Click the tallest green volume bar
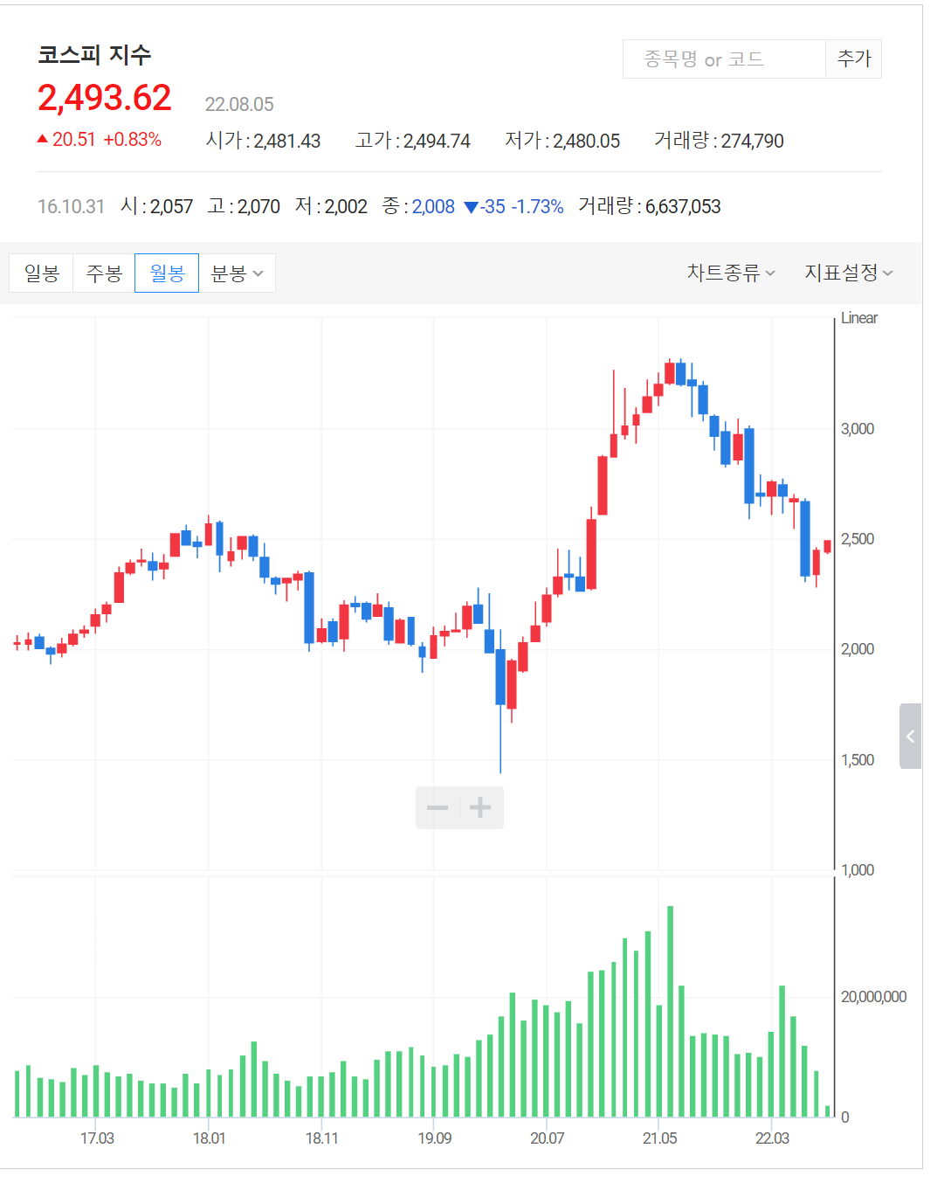This screenshot has width=944, height=1183. click(x=671, y=1012)
